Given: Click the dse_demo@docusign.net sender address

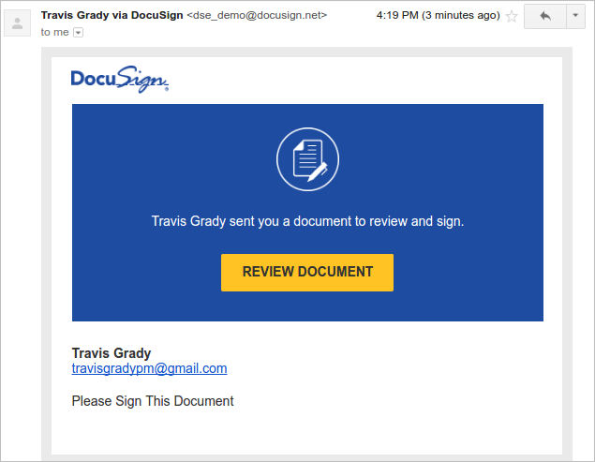Looking at the screenshot, I should [x=257, y=15].
